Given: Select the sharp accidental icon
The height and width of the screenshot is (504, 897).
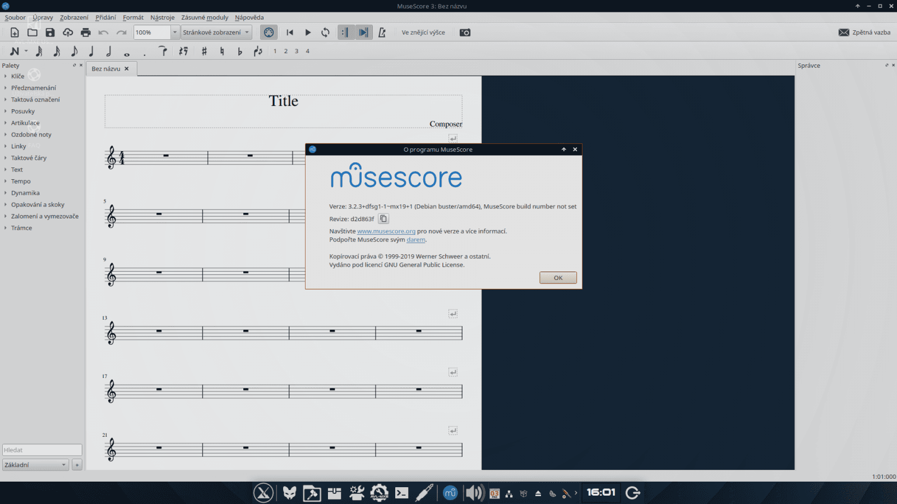Looking at the screenshot, I should click(204, 52).
